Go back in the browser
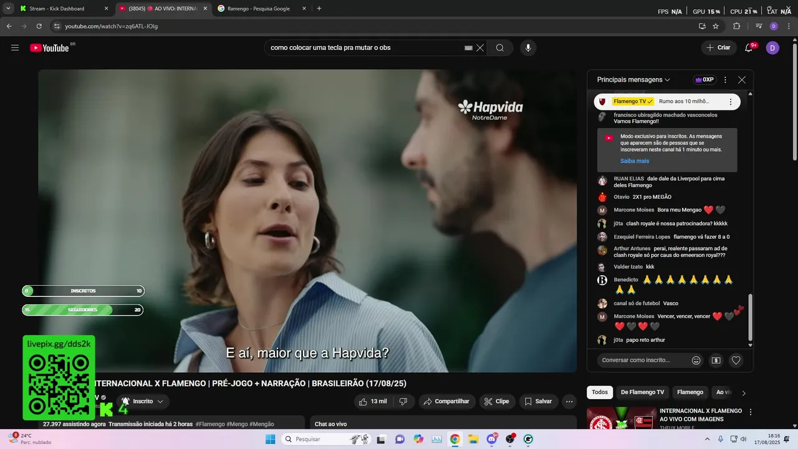 pyautogui.click(x=9, y=26)
